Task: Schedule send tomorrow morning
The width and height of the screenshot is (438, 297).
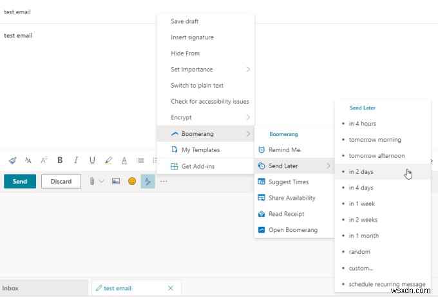Action: 383,140
